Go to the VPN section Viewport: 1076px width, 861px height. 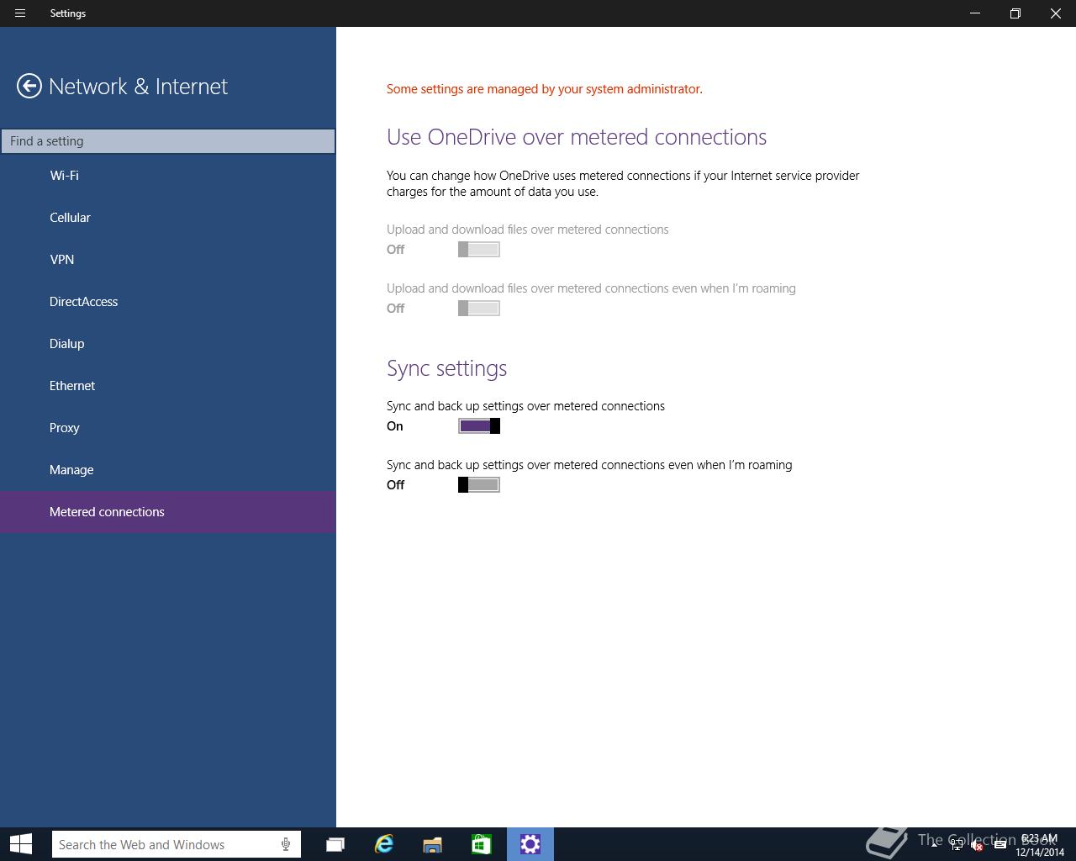coord(168,260)
